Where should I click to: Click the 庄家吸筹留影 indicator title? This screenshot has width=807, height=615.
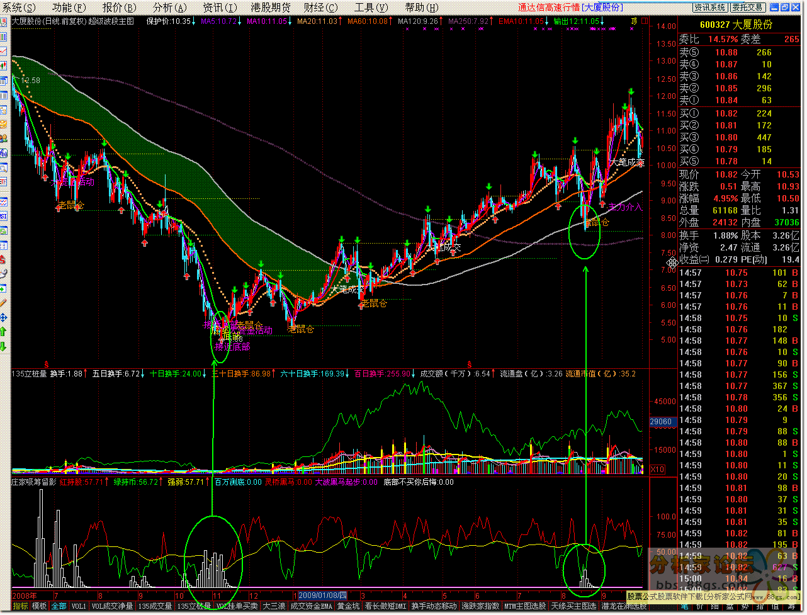tap(34, 482)
